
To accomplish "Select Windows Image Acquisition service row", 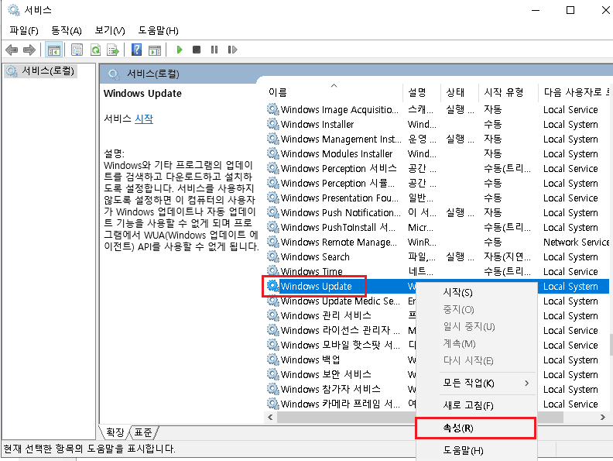I will tap(437, 109).
